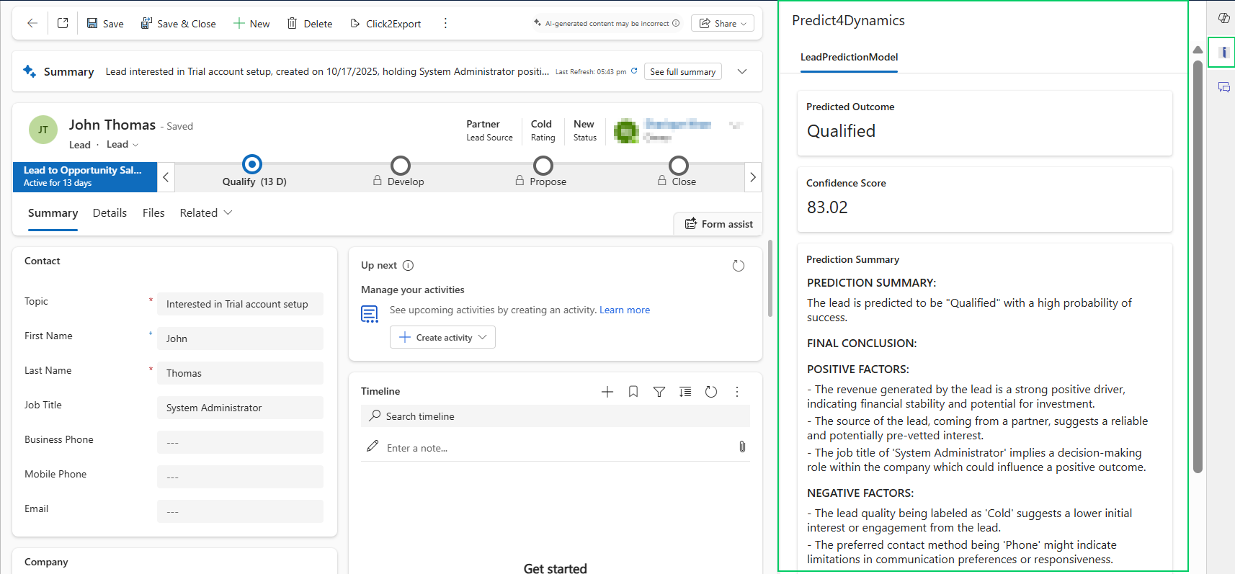This screenshot has height=574, width=1235.
Task: Open record in new window icon
Action: click(x=63, y=23)
